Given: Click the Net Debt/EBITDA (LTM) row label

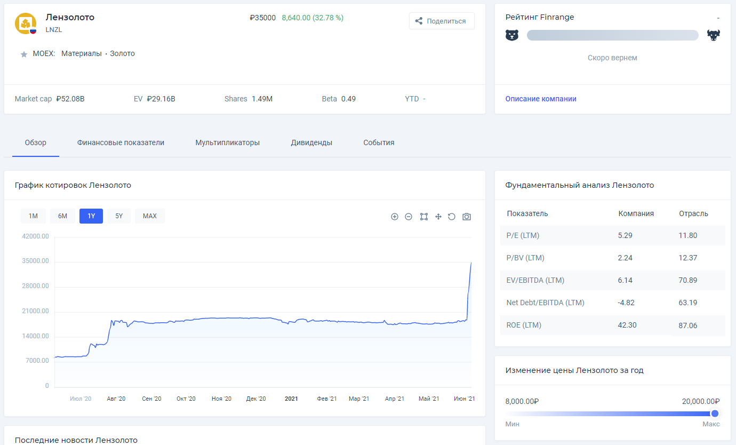Looking at the screenshot, I should 545,303.
